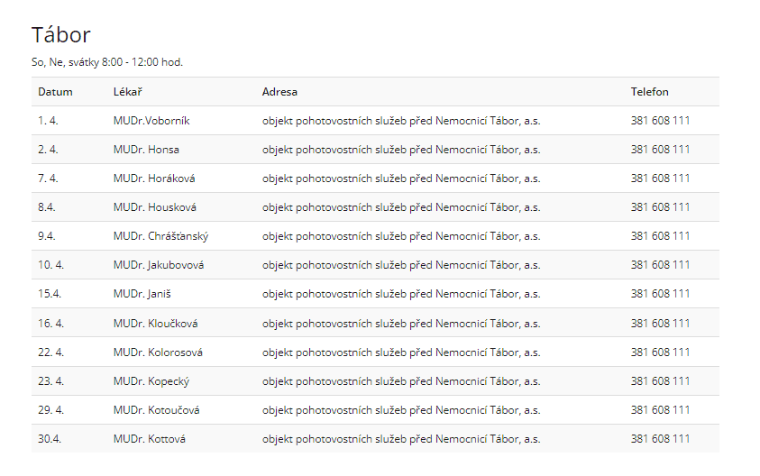
Task: Click the address in MUDr. Kotoučová row
Action: click(401, 410)
